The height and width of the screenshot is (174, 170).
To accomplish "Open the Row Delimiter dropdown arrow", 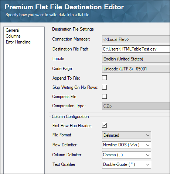I will pyautogui.click(x=148, y=145).
